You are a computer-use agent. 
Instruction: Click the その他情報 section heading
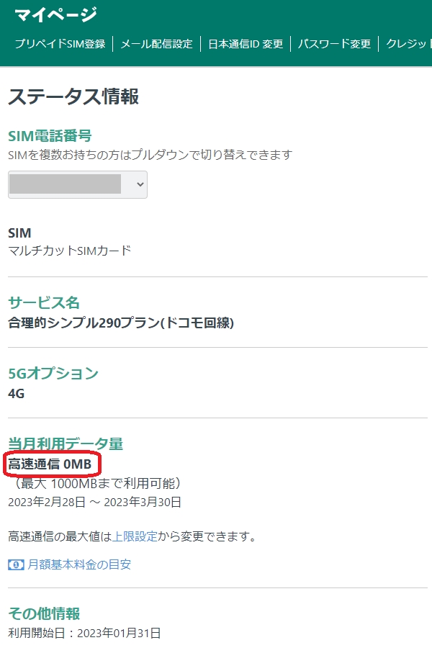44,613
